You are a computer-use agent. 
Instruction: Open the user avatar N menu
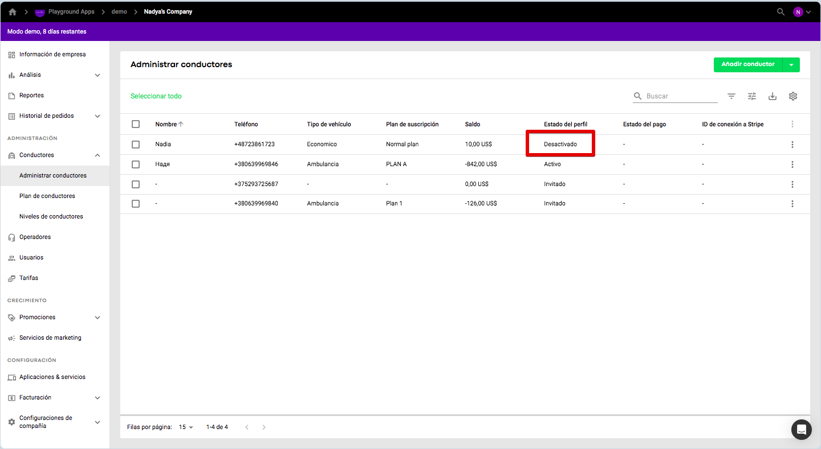[x=798, y=12]
